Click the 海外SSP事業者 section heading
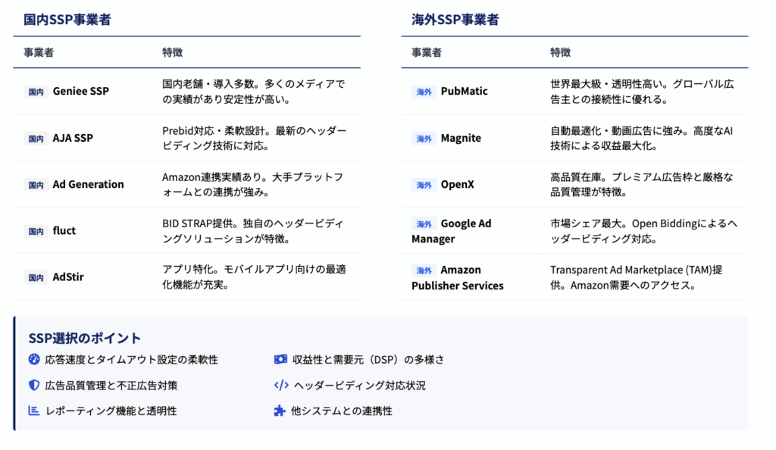Screen dimensions: 776x450 455,20
